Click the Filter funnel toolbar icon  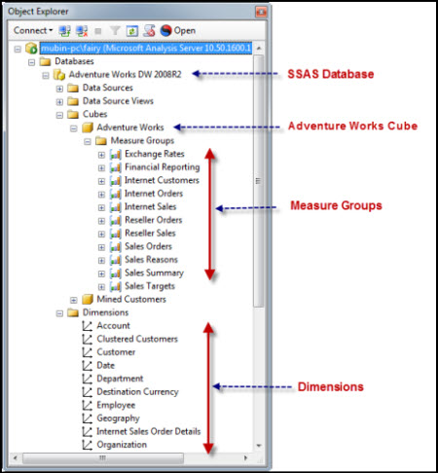coord(115,31)
